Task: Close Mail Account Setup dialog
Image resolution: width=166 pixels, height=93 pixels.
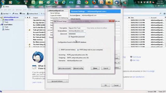Action: coord(112,21)
